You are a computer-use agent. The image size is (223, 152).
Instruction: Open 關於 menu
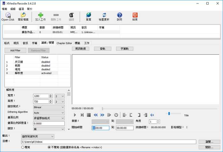pyautogui.click(x=30, y=9)
